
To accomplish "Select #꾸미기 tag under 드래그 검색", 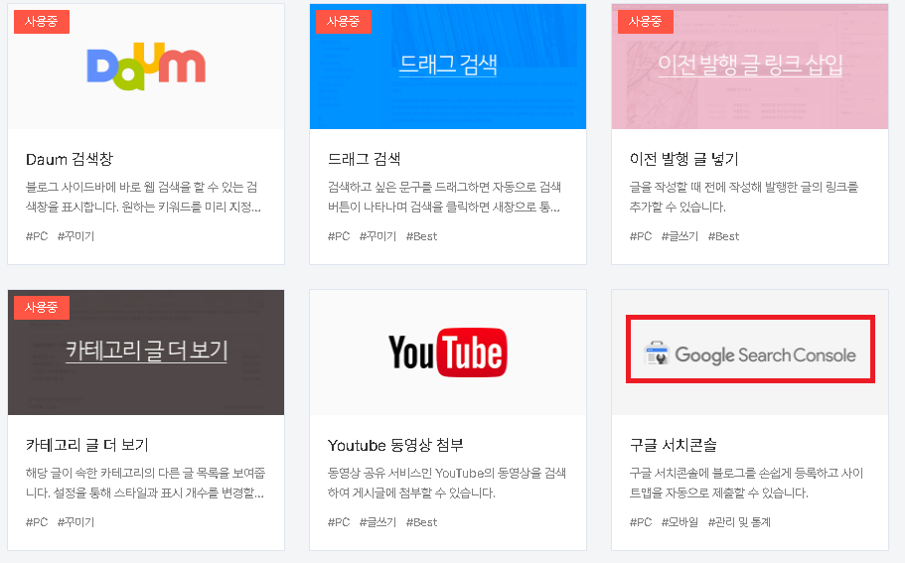I will coord(377,236).
